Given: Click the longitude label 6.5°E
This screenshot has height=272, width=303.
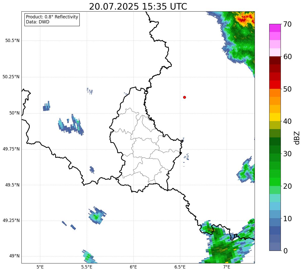Looking at the screenshot, I should (180, 267).
